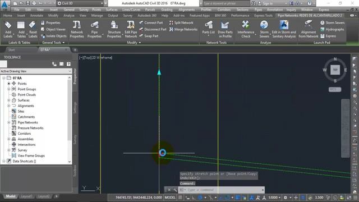Click Draw Parts in Profile icon
Screen dimensions: 359x202
coord(225,29)
